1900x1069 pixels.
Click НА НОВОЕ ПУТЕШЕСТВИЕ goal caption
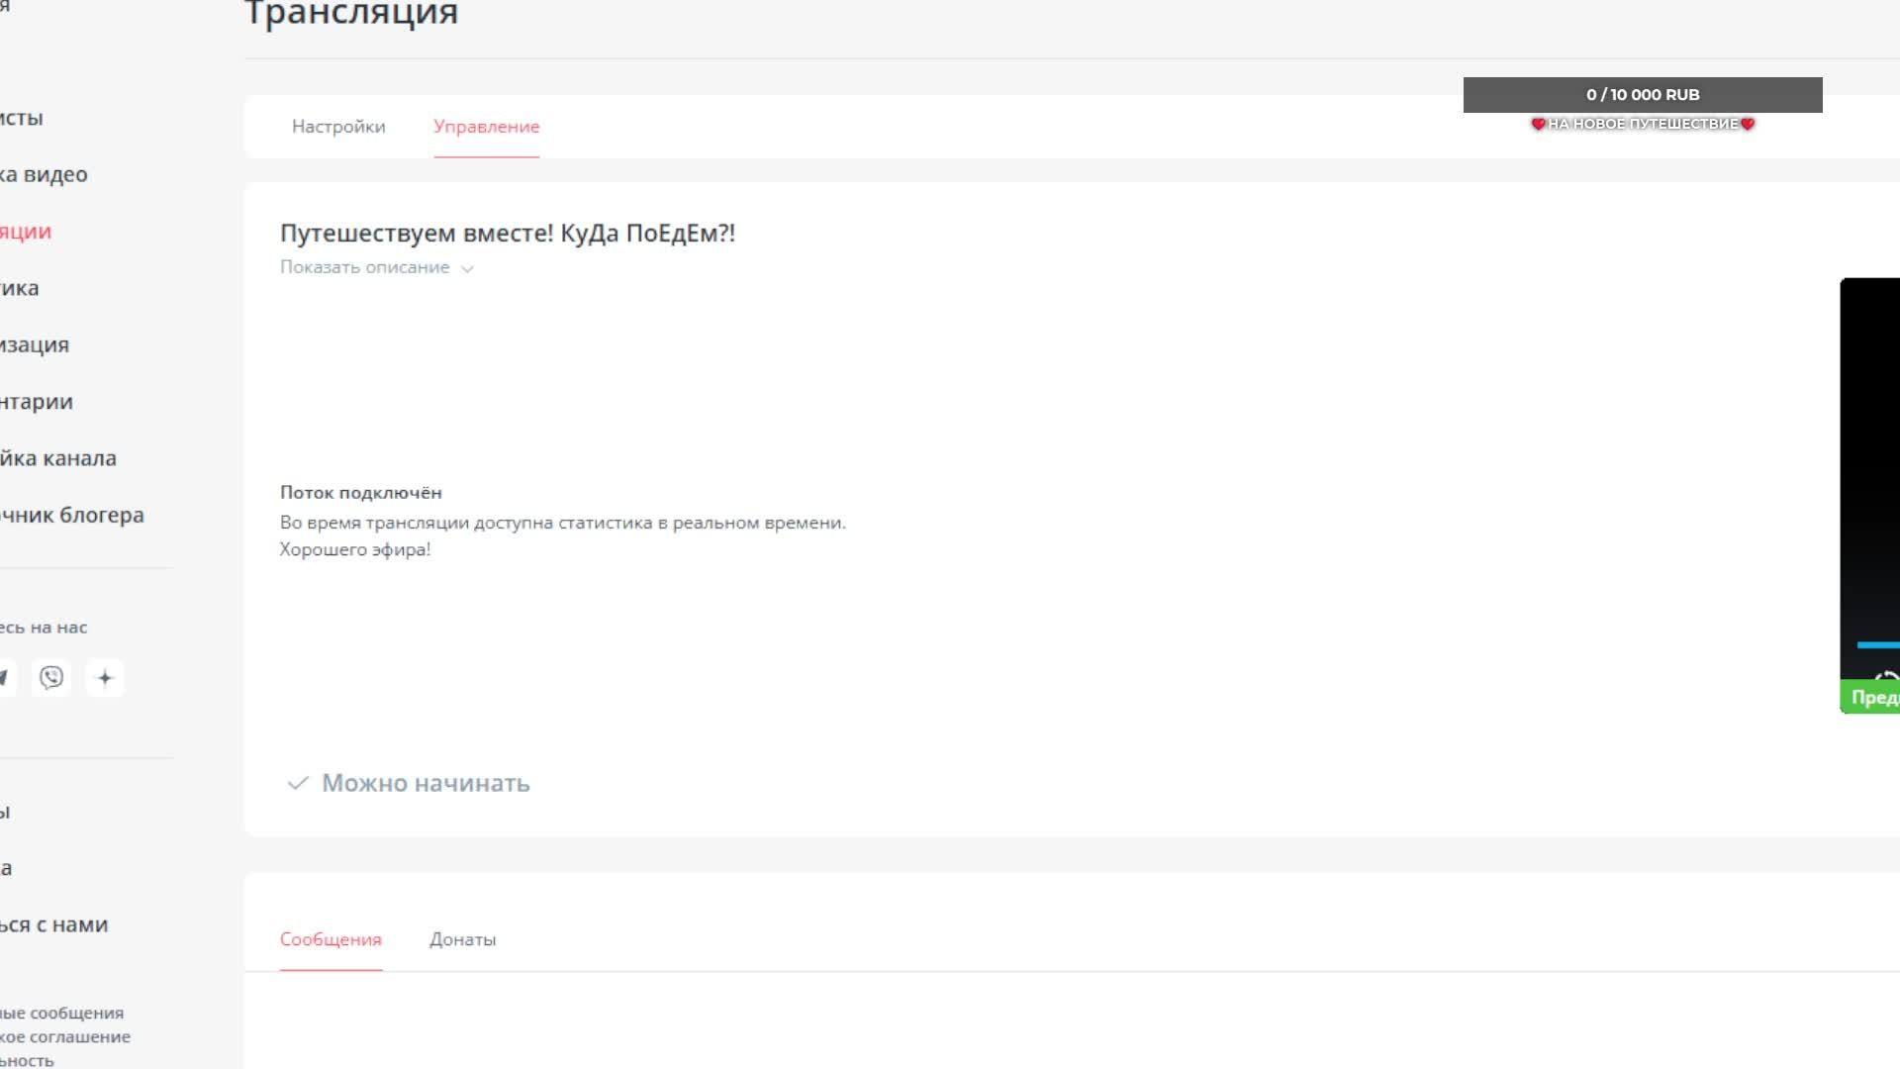[x=1643, y=124]
